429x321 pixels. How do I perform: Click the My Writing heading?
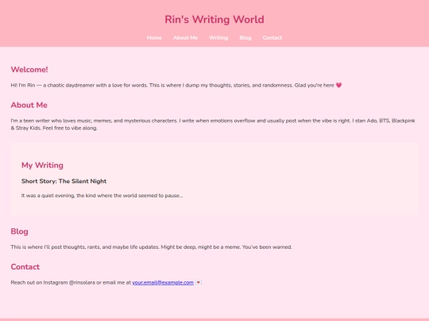click(42, 165)
